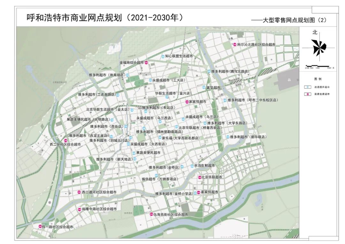Click the label 维多利超市（西龙王庙店）
This screenshot has height=244, width=345.
point(89,136)
